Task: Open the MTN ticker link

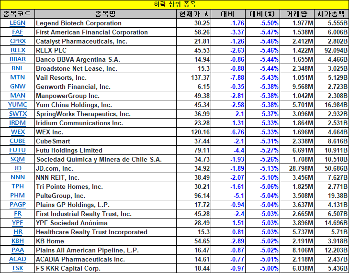Action: 18,77
